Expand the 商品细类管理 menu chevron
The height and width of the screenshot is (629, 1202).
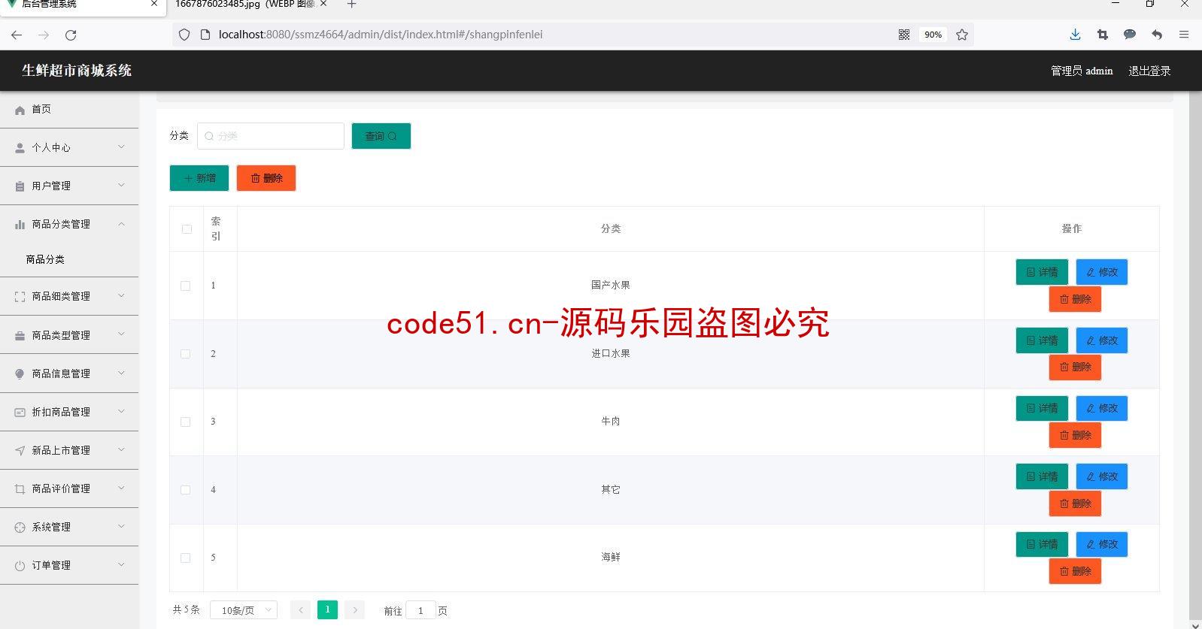(x=121, y=296)
